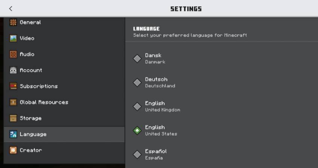Open Creator settings
Image resolution: width=318 pixels, height=168 pixels.
coord(64,150)
